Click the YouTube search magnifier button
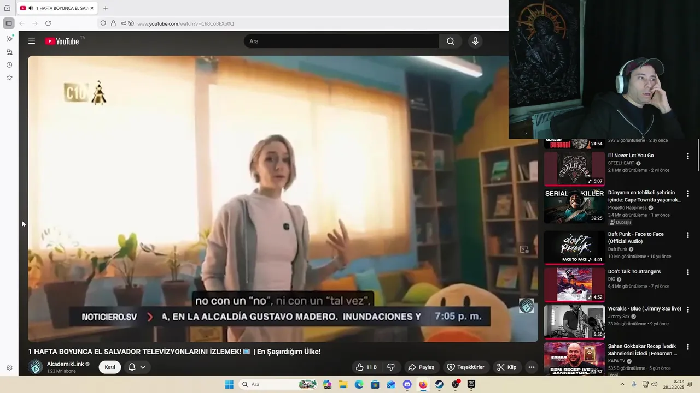 [450, 41]
